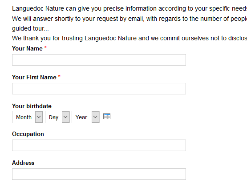This screenshot has height=183, width=247.
Task: Click inside the Your First Name field
Action: (99, 89)
